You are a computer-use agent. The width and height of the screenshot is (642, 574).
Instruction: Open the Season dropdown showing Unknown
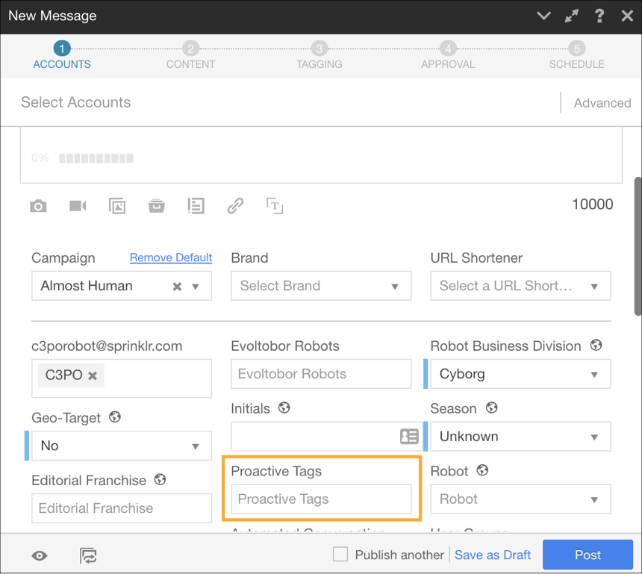click(520, 437)
